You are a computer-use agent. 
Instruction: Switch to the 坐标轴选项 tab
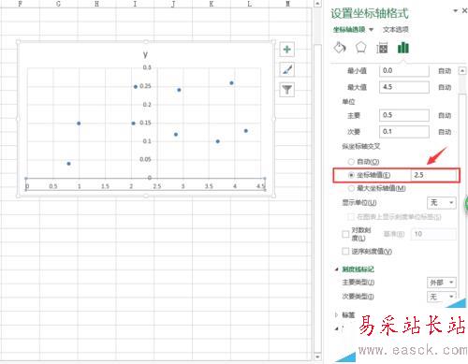[349, 30]
